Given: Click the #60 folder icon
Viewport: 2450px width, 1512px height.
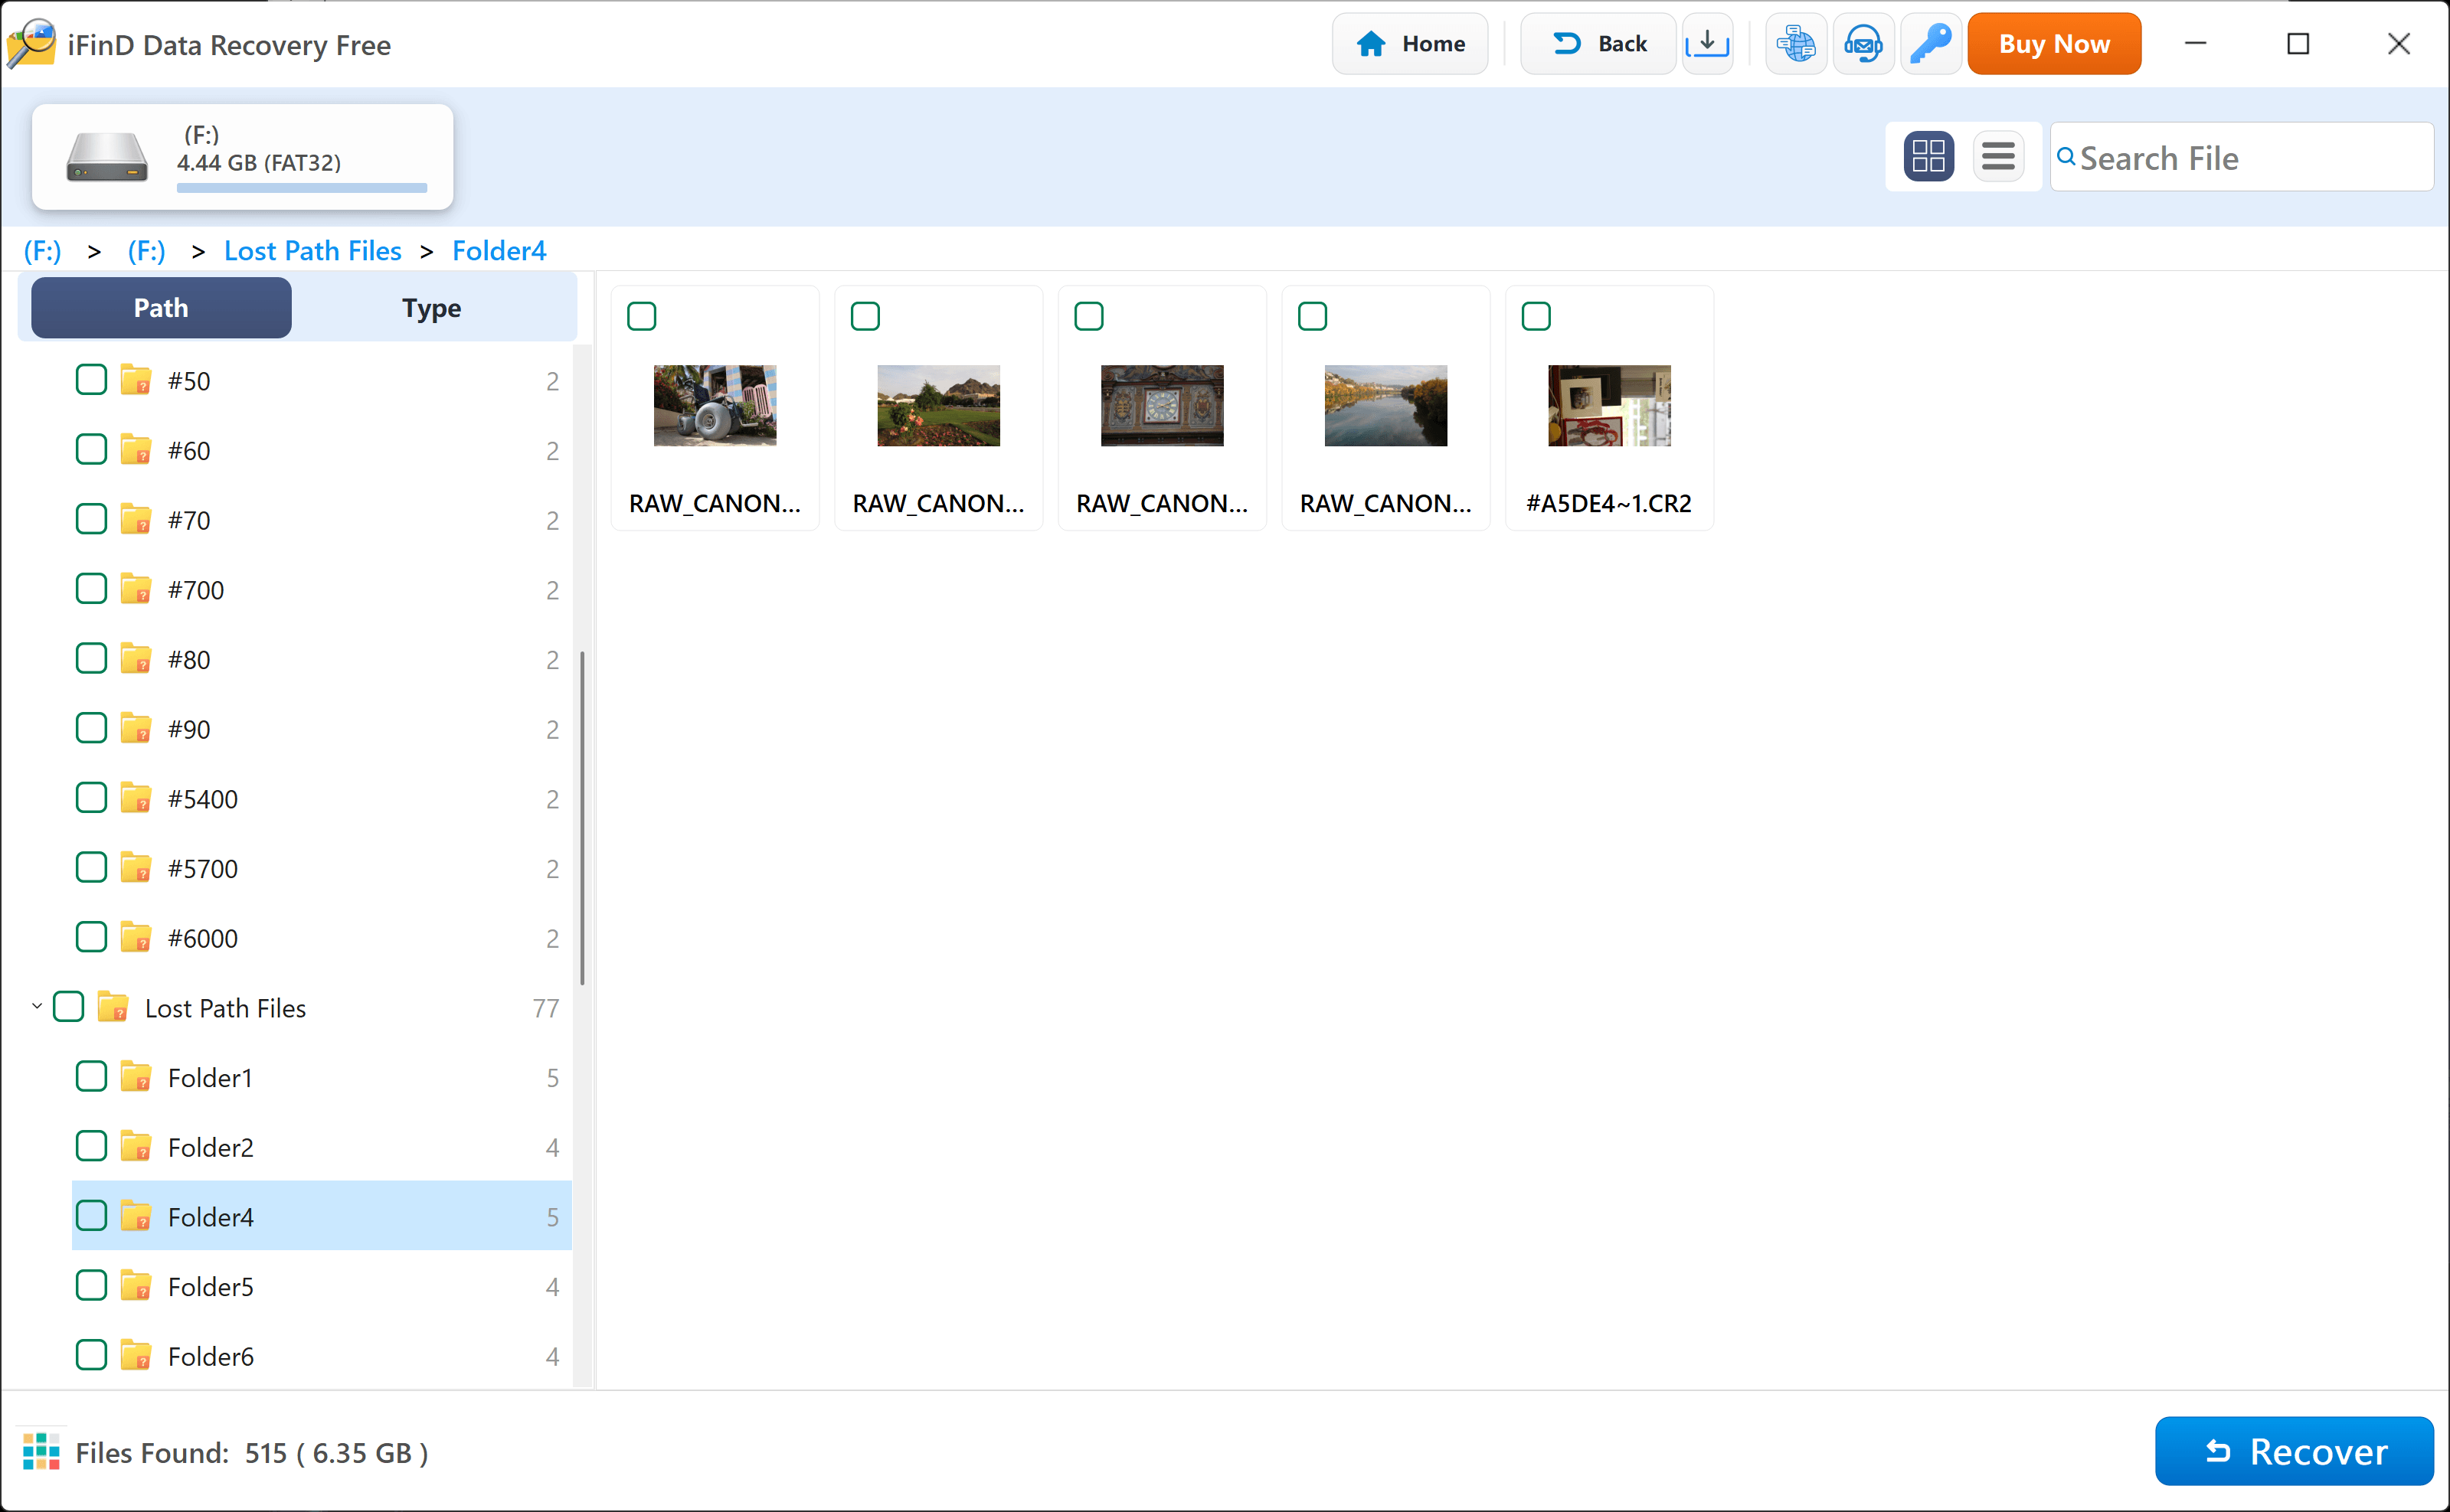Looking at the screenshot, I should 136,451.
